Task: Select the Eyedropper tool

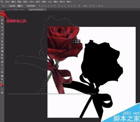Action: pos(2,31)
